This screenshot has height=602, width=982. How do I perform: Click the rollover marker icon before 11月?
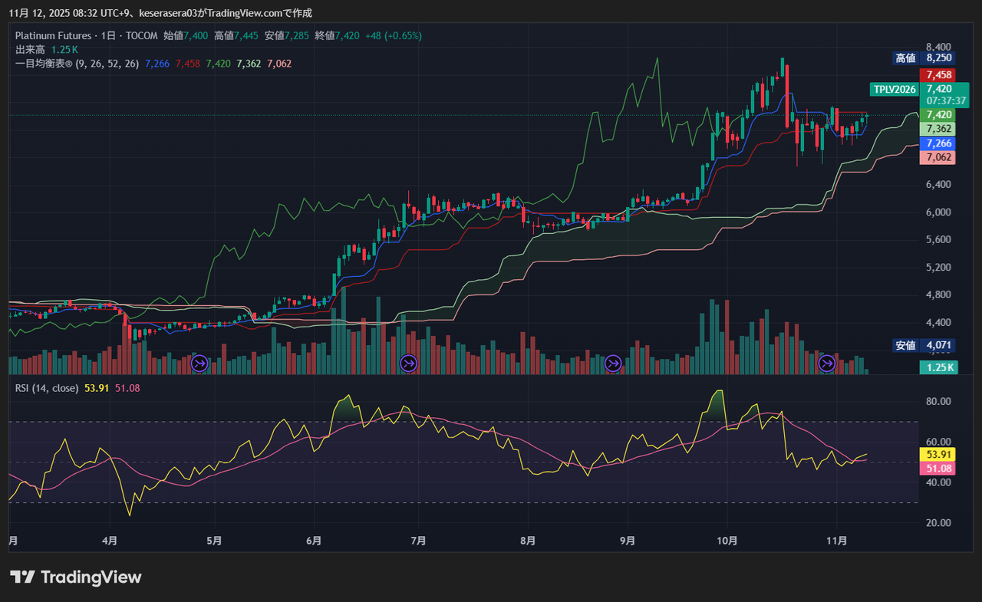(x=827, y=363)
